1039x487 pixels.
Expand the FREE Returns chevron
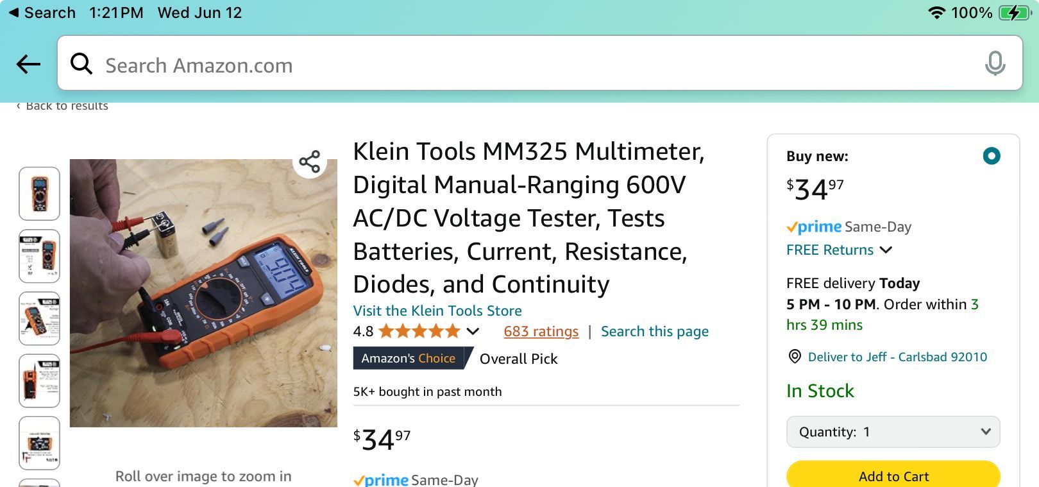tap(886, 250)
